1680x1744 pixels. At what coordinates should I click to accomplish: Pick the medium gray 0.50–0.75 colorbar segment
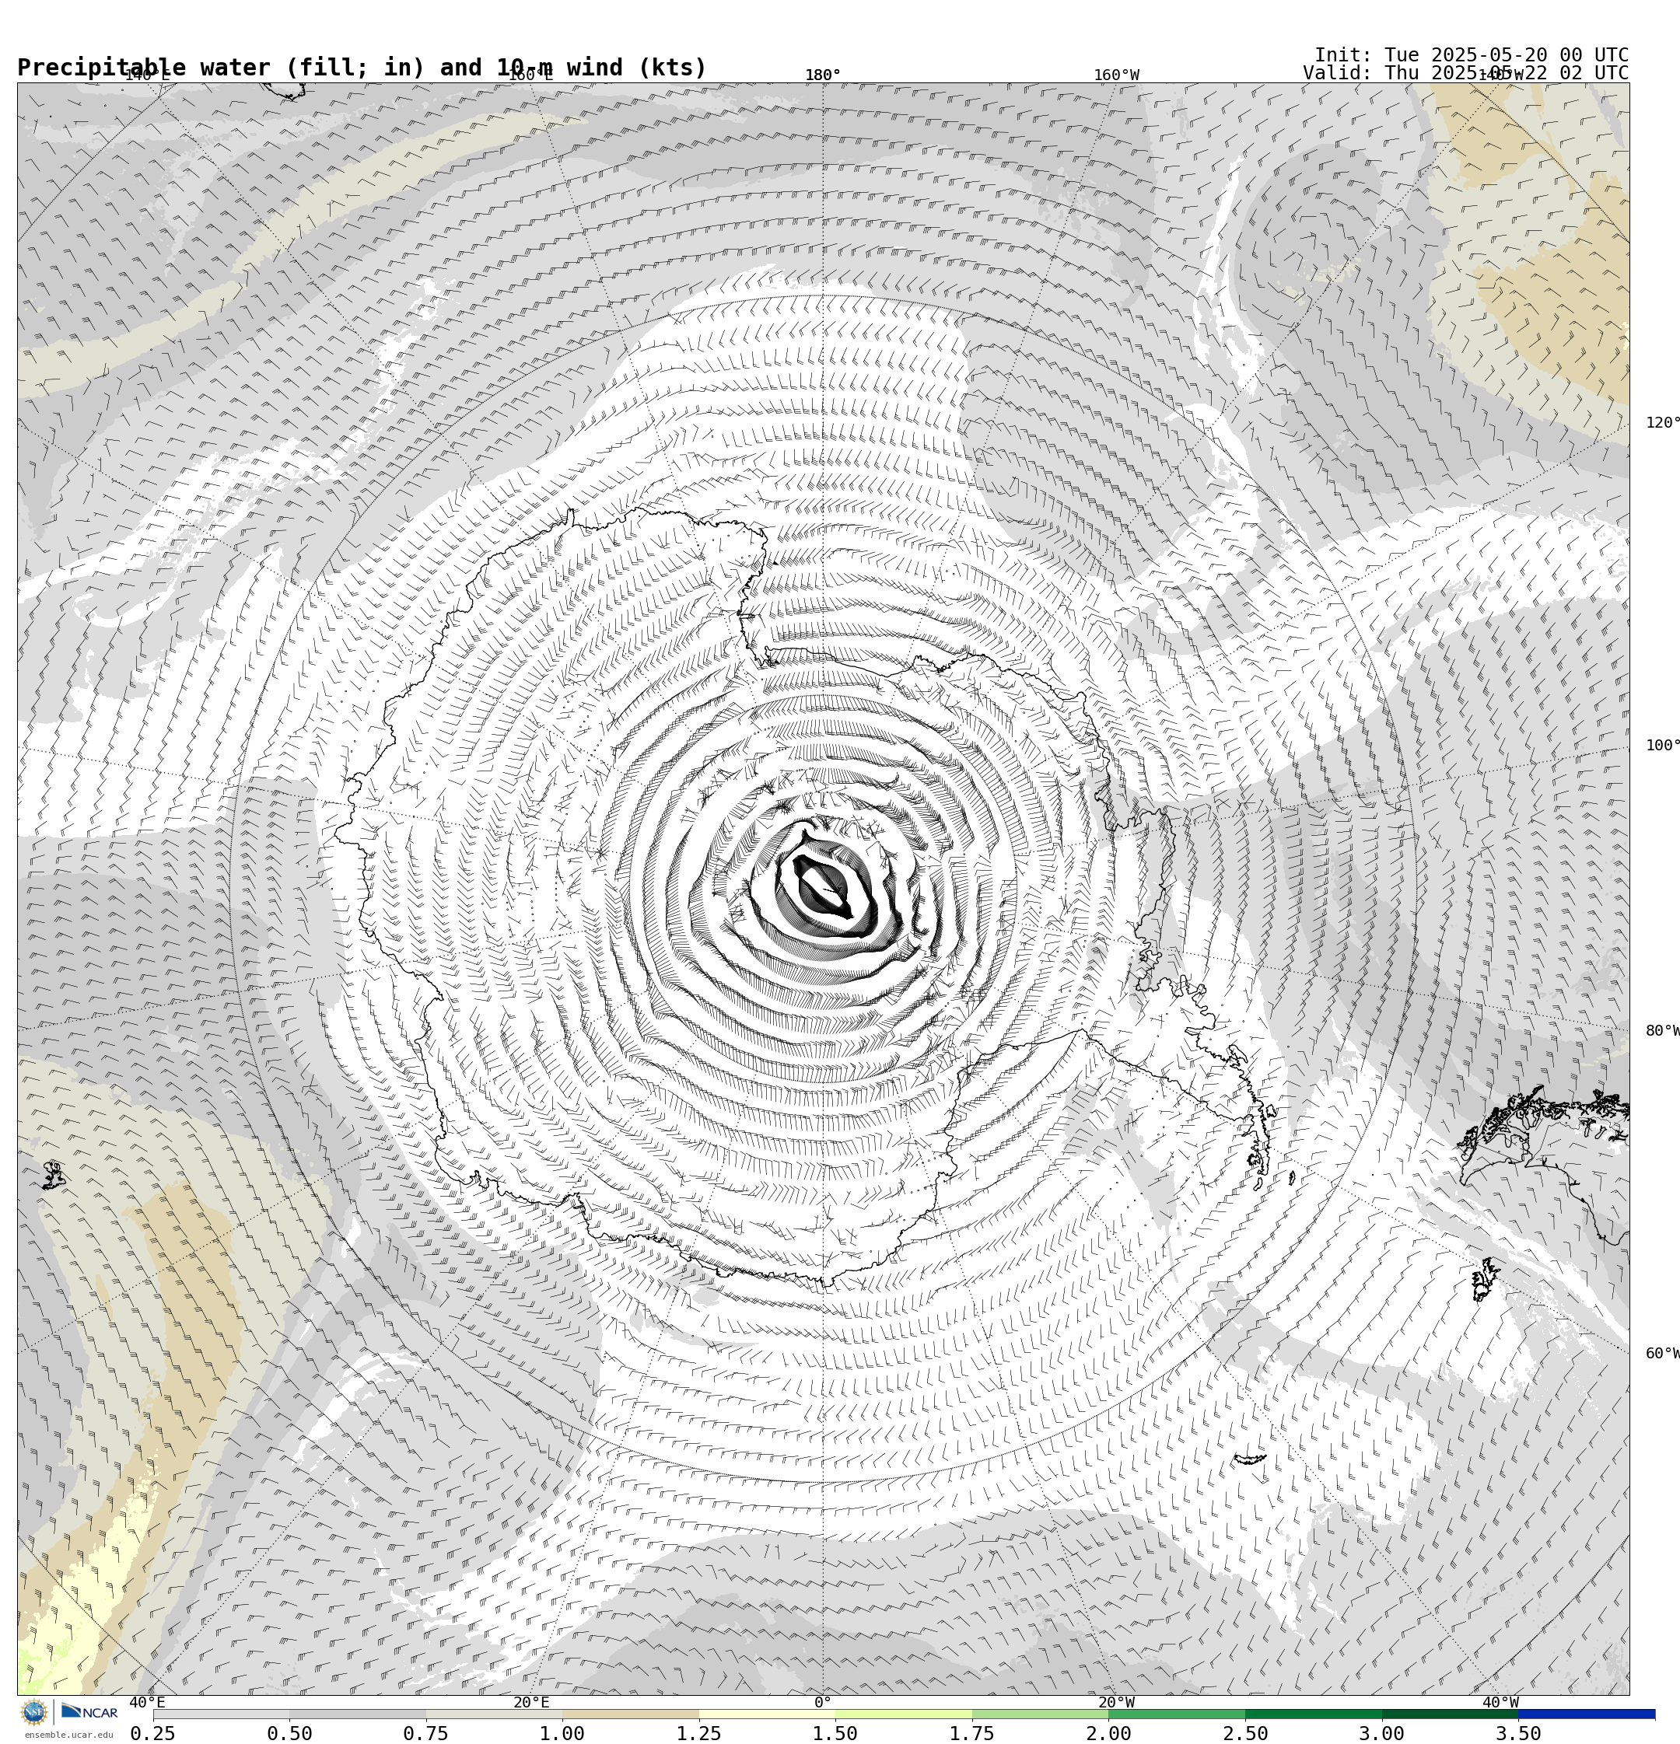coord(357,1714)
